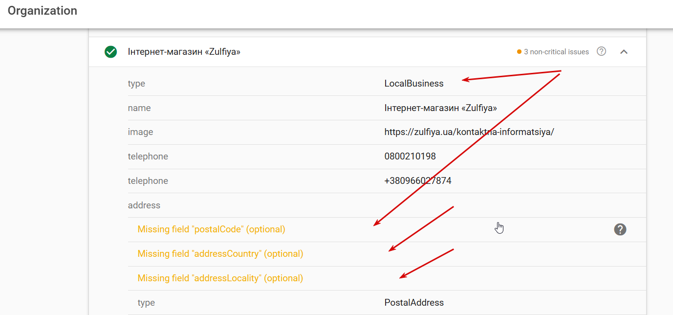
Task: Click the Інтернет-магазин «Zulfiya» header title
Action: coord(184,52)
